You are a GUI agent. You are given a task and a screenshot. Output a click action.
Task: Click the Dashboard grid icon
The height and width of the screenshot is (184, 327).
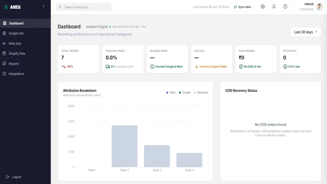click(4, 23)
